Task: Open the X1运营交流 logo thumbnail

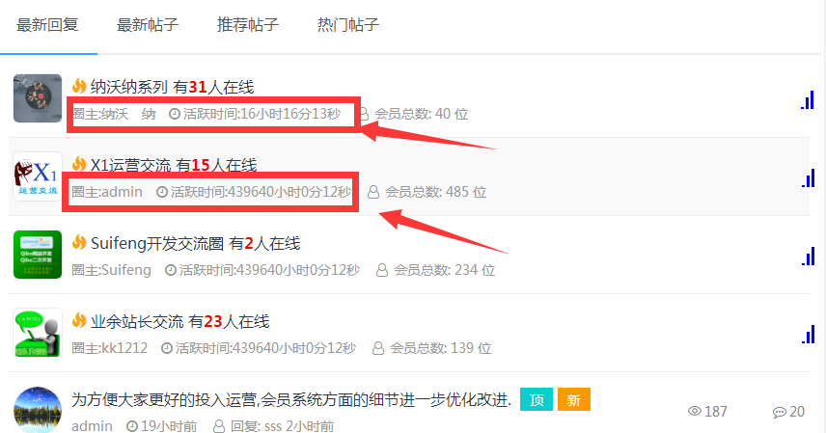Action: point(38,176)
